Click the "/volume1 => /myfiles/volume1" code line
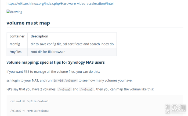Screen dimensions: 188x116 pos(29,101)
